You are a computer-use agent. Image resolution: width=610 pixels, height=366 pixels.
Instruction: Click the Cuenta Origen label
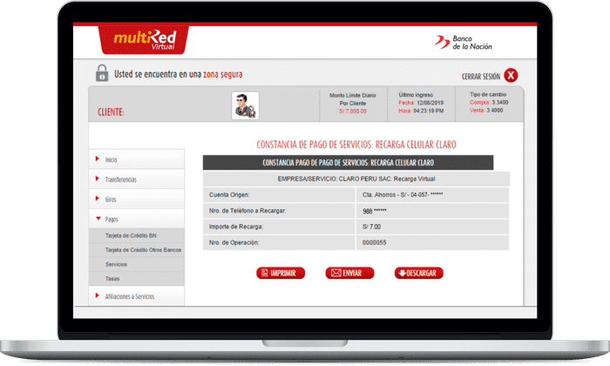click(229, 195)
